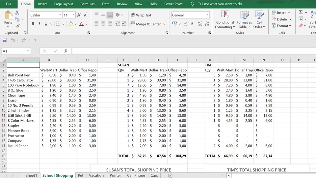
Task: Save the workbook with the floppy icon
Action: click(4, 40)
